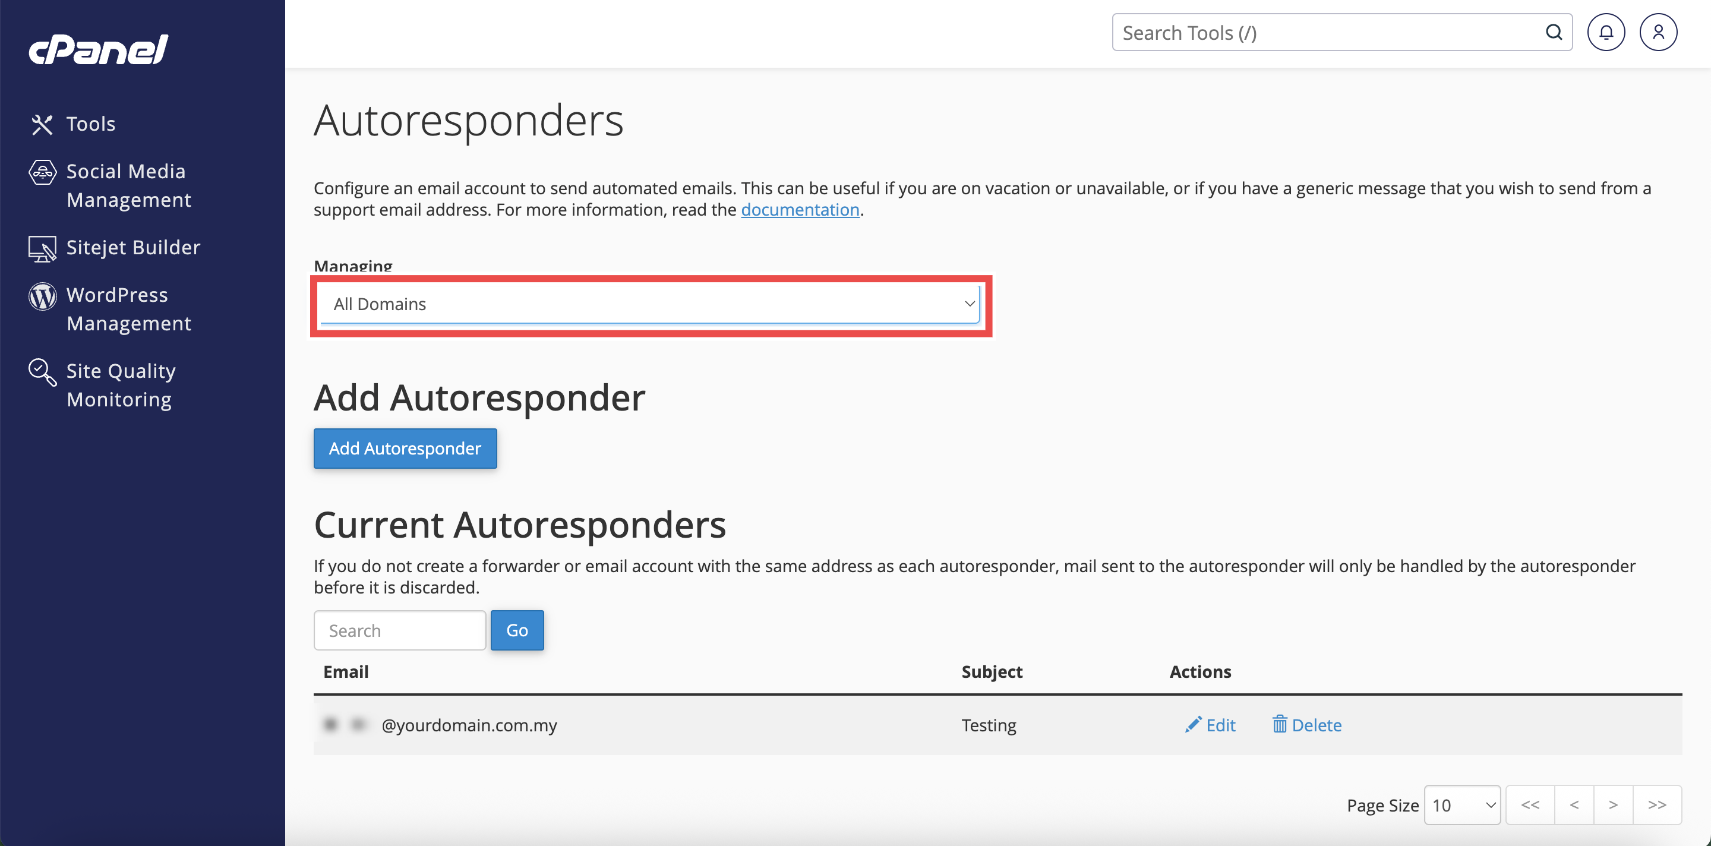Jump to the last page button
Viewport: 1711px width, 846px height.
(x=1656, y=806)
